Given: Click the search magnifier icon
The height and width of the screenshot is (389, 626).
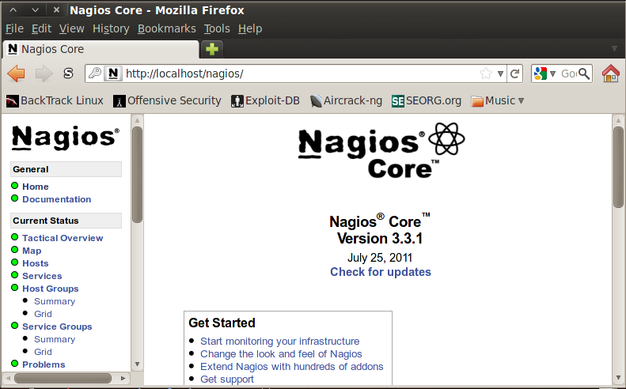Looking at the screenshot, I should [x=584, y=74].
